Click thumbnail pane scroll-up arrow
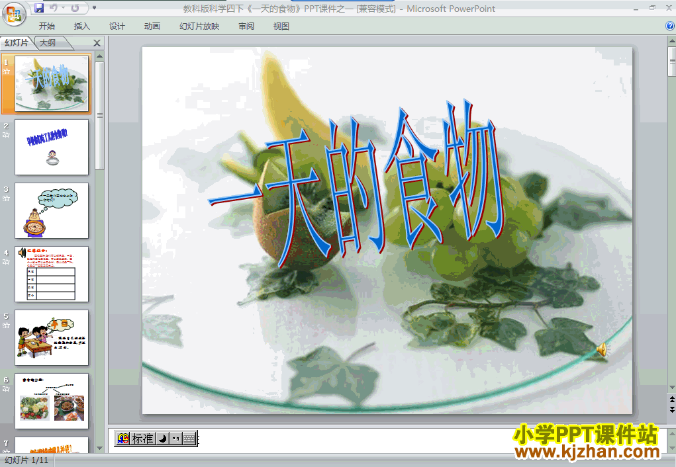This screenshot has width=676, height=467. click(x=99, y=56)
